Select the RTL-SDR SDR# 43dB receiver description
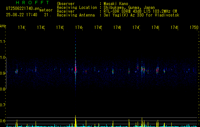This screenshot has height=127, width=200. point(140,11)
